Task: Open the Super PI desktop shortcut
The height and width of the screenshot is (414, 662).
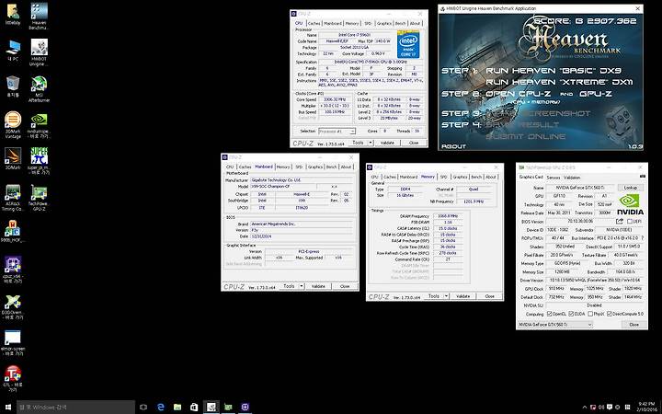Action: (40, 161)
